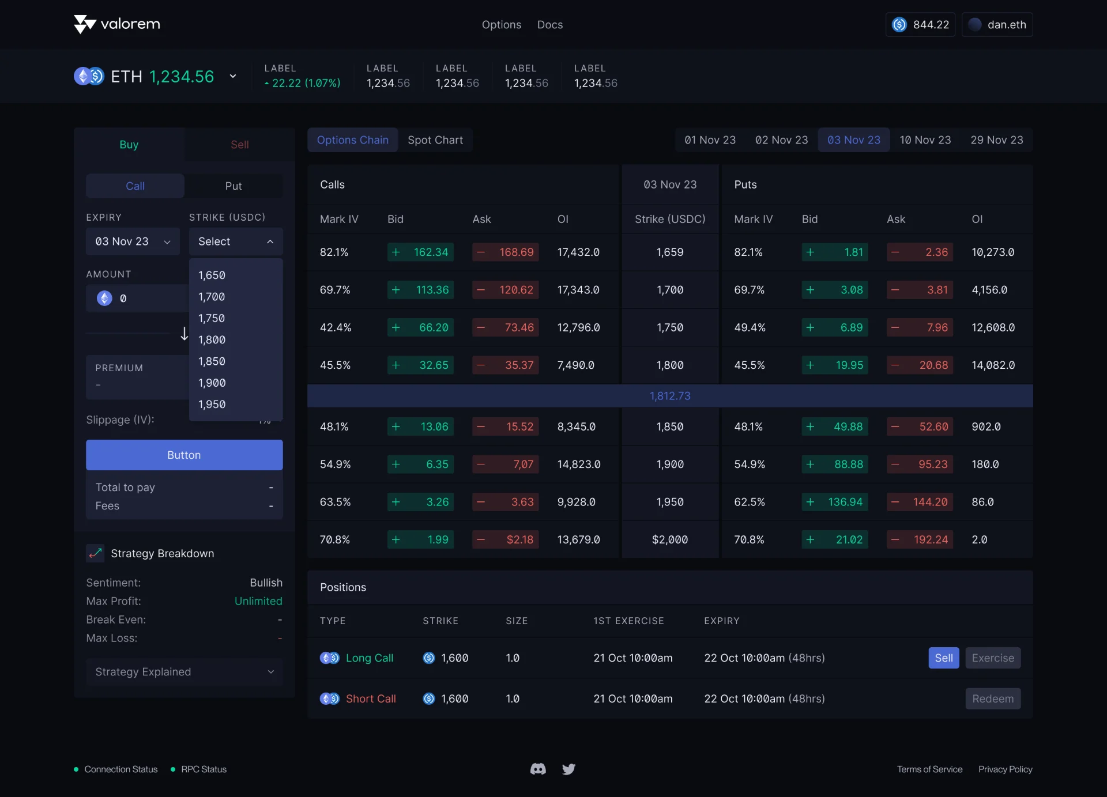
Task: Click the Long Call pair icon
Action: 330,658
